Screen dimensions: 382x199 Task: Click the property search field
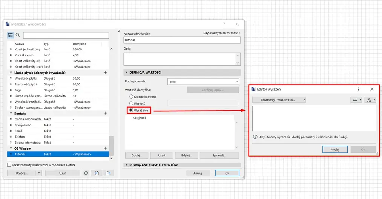[x=66, y=35]
